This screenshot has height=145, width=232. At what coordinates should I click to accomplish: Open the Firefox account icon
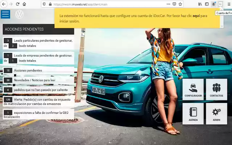pyautogui.click(x=214, y=4)
